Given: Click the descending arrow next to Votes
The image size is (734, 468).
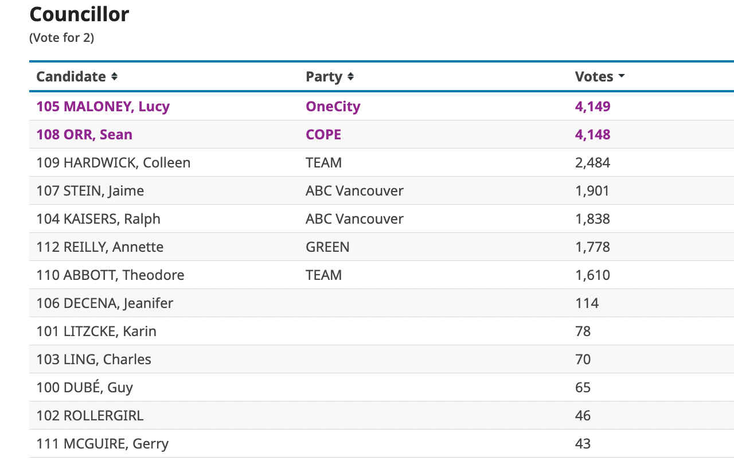Looking at the screenshot, I should (622, 77).
